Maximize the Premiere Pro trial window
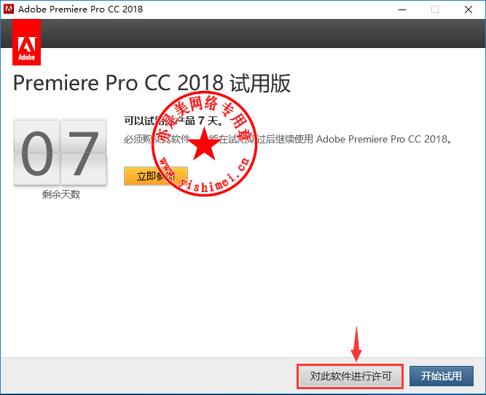The width and height of the screenshot is (486, 395). tap(435, 9)
